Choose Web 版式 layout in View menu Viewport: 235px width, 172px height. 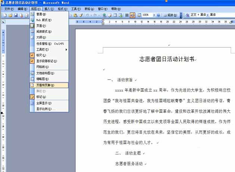pyautogui.click(x=49, y=20)
